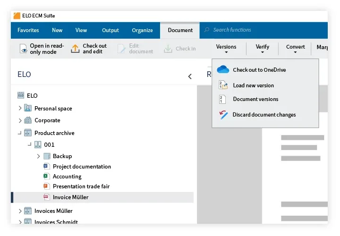Click the ELO repository root icon in the tree
Screen dimensions: 340x236
(21, 95)
